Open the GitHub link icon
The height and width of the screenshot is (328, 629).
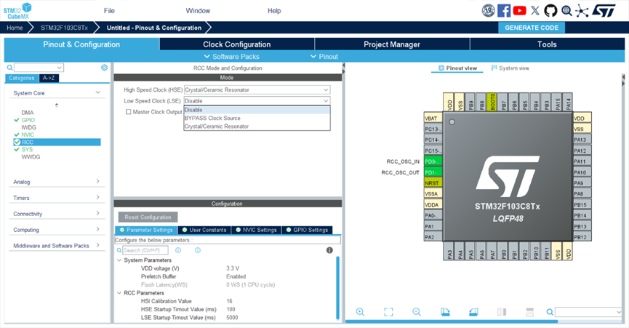click(550, 10)
